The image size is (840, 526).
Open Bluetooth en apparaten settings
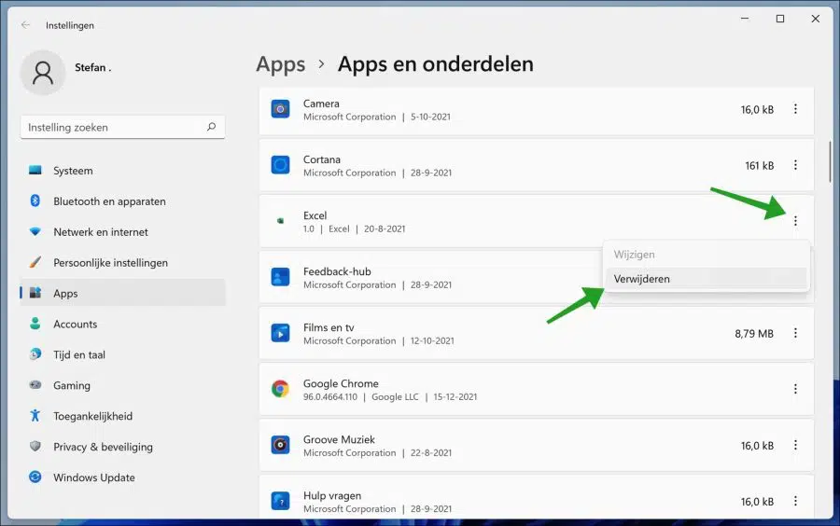122,201
